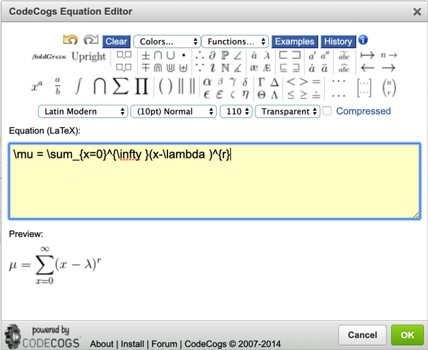The width and height of the screenshot is (428, 350).
Task: Select the Upright Greek palette
Action: coord(88,57)
